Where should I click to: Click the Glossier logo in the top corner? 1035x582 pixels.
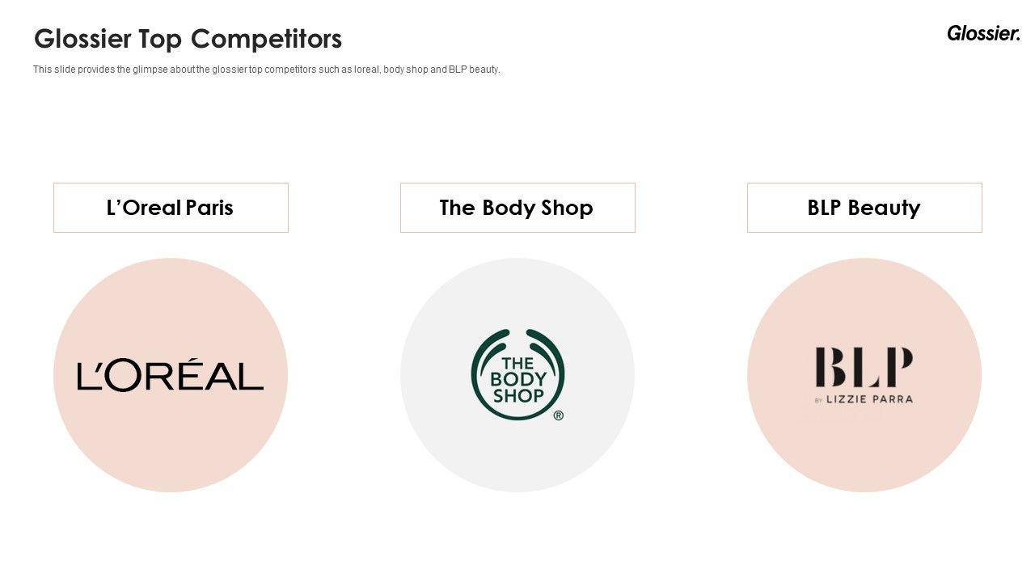tap(983, 34)
